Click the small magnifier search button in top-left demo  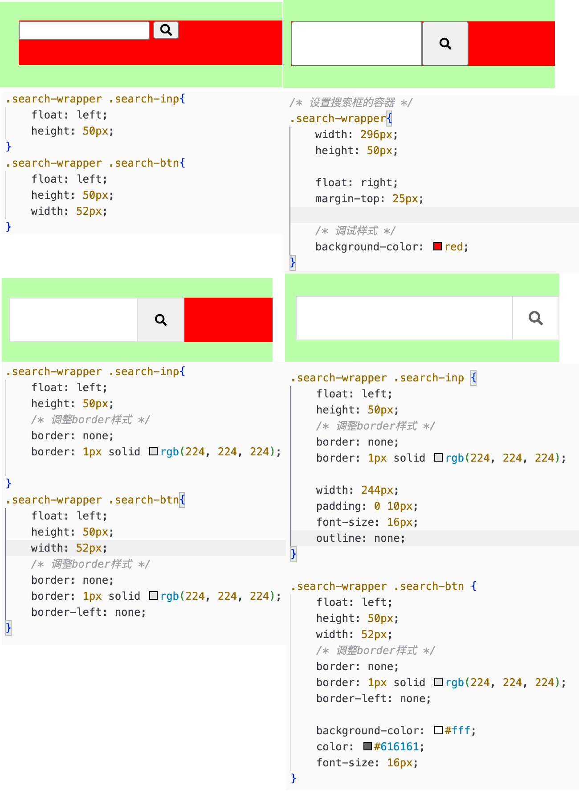point(166,30)
